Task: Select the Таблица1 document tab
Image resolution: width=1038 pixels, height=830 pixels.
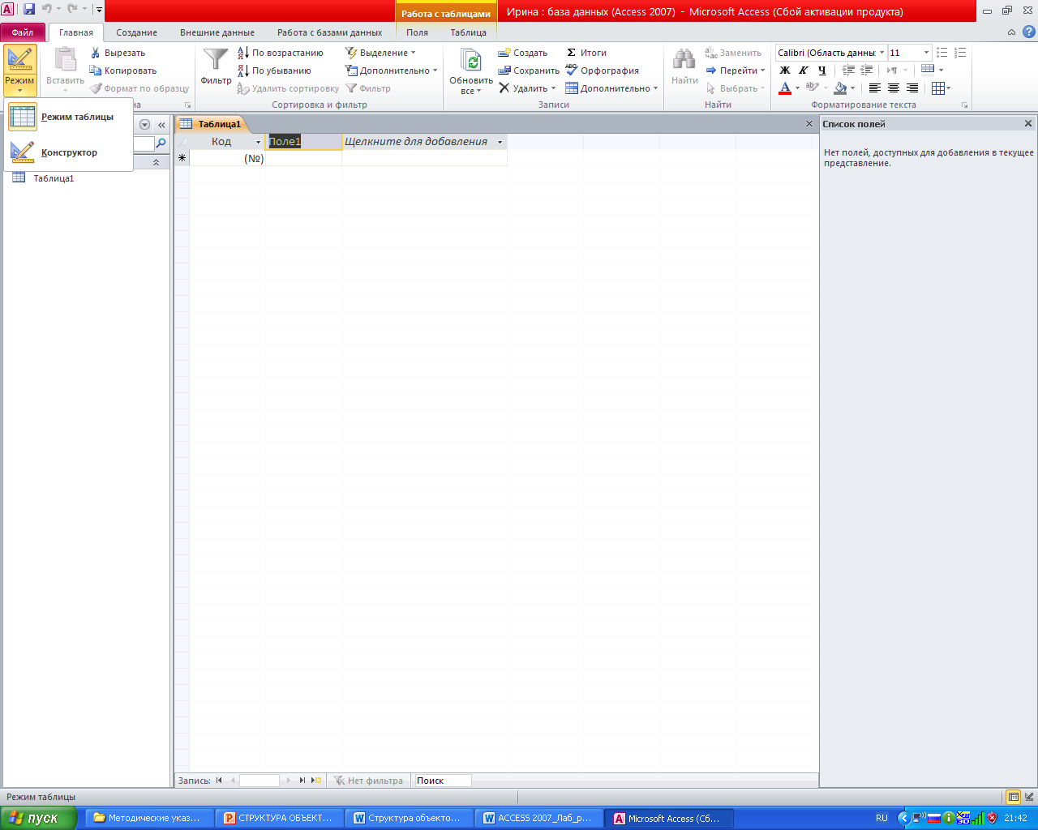Action: [211, 124]
